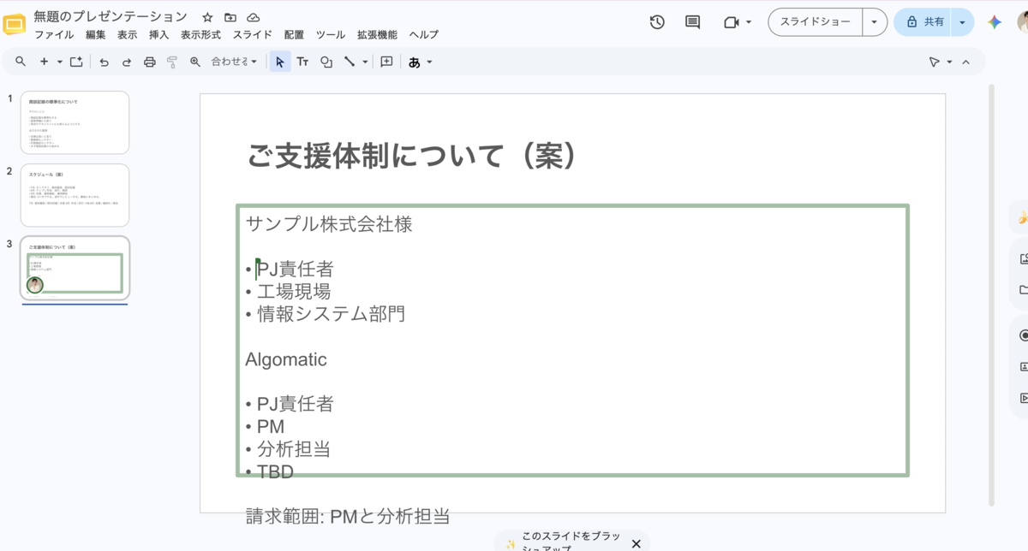Open the ツール menu
The height and width of the screenshot is (551, 1028).
click(x=331, y=35)
